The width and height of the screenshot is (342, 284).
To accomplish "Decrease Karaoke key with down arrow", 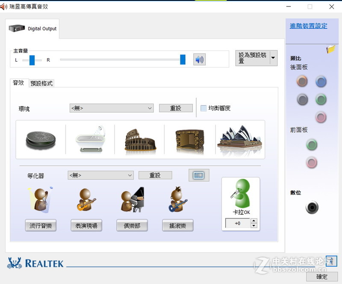I will pyautogui.click(x=254, y=225).
